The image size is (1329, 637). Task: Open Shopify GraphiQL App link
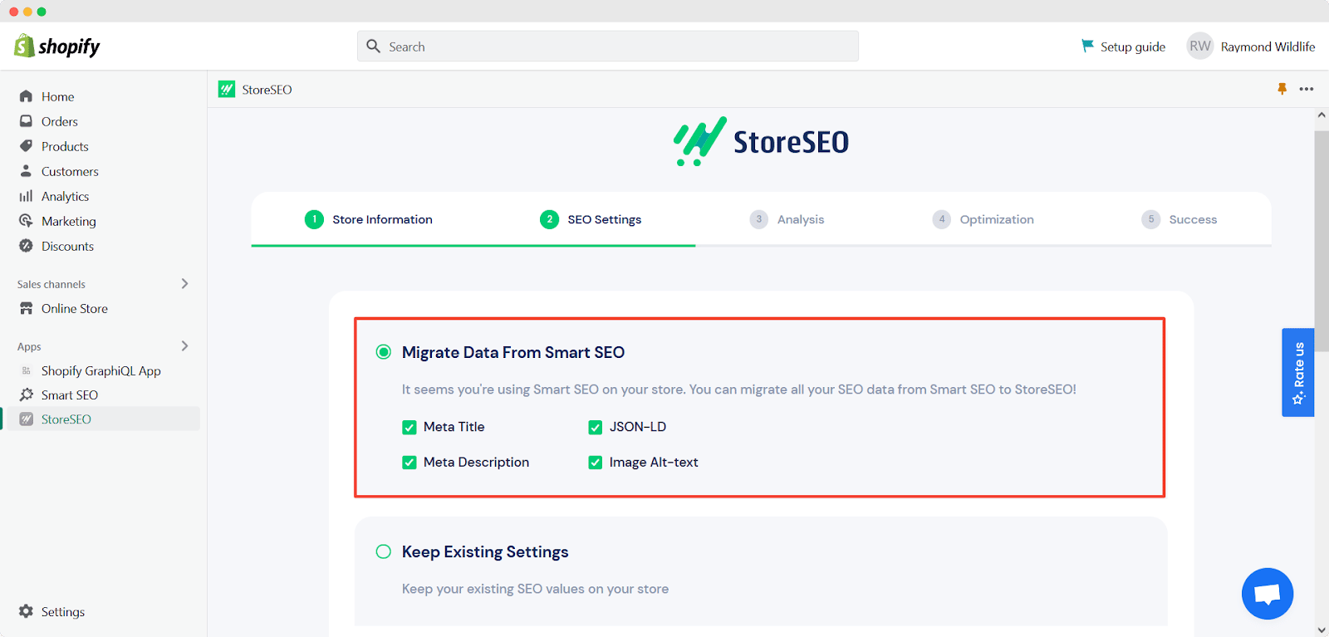click(103, 370)
